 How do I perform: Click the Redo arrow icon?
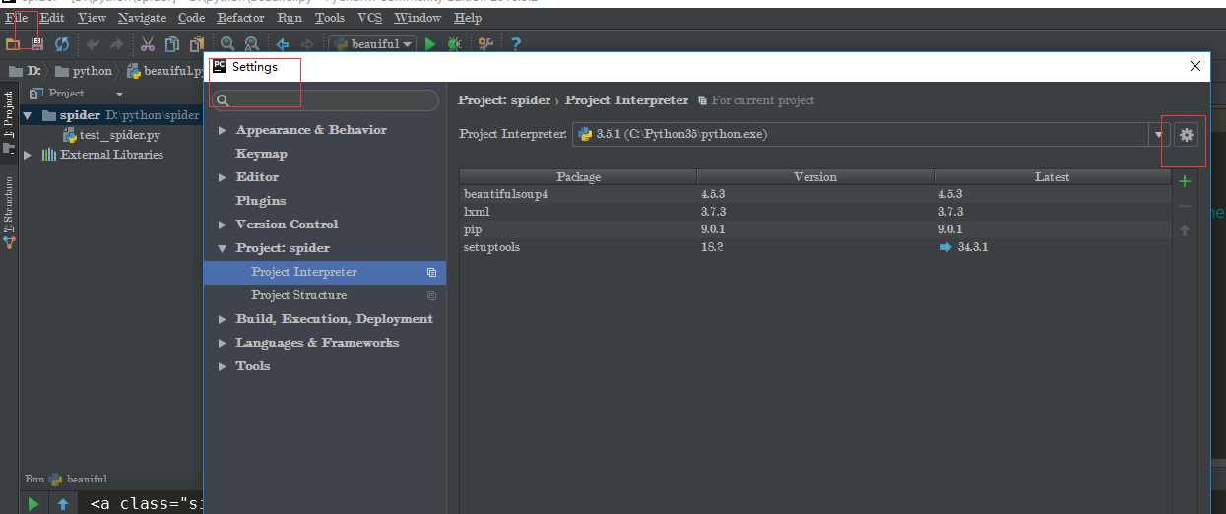pos(117,44)
